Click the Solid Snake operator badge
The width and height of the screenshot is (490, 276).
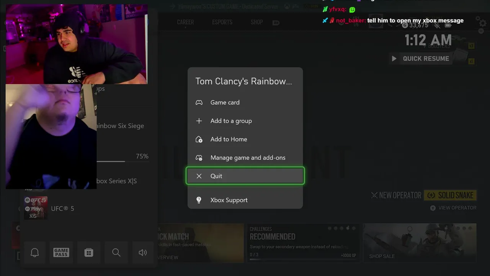click(x=450, y=195)
